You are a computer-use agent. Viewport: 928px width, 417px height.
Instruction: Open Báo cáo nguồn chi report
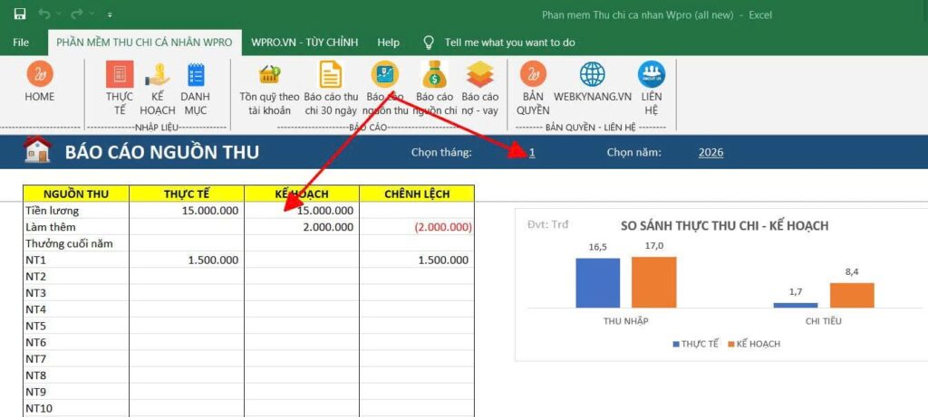[434, 75]
